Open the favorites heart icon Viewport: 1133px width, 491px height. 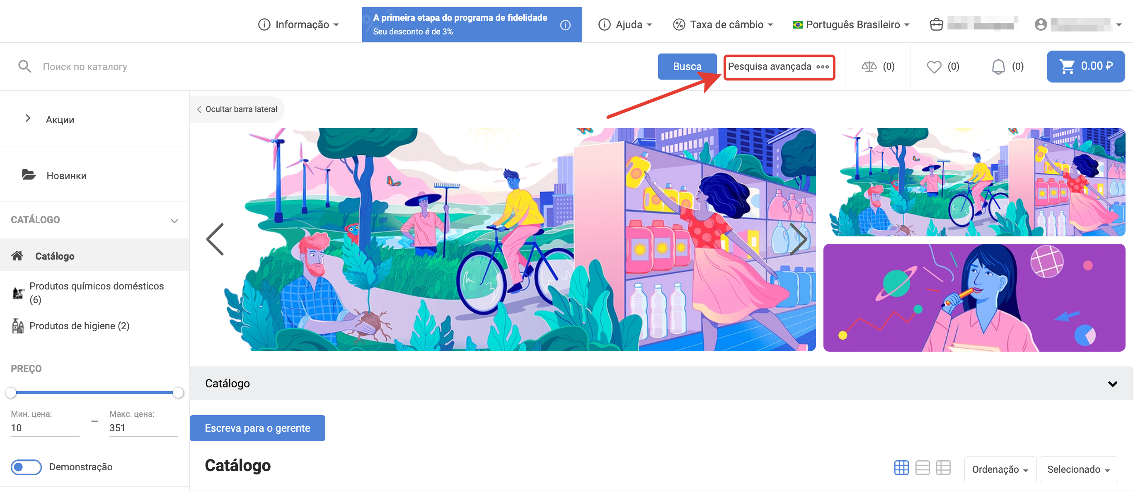[934, 67]
